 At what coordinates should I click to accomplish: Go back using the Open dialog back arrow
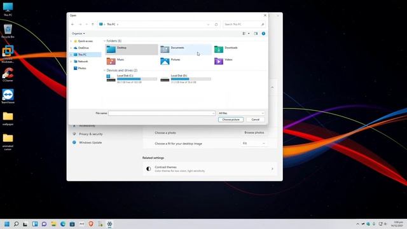click(x=72, y=24)
